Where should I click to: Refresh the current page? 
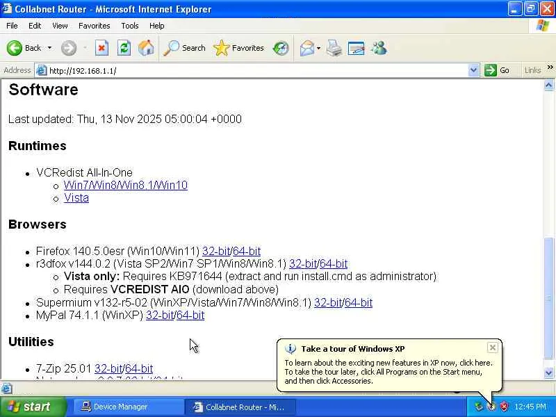(x=124, y=48)
